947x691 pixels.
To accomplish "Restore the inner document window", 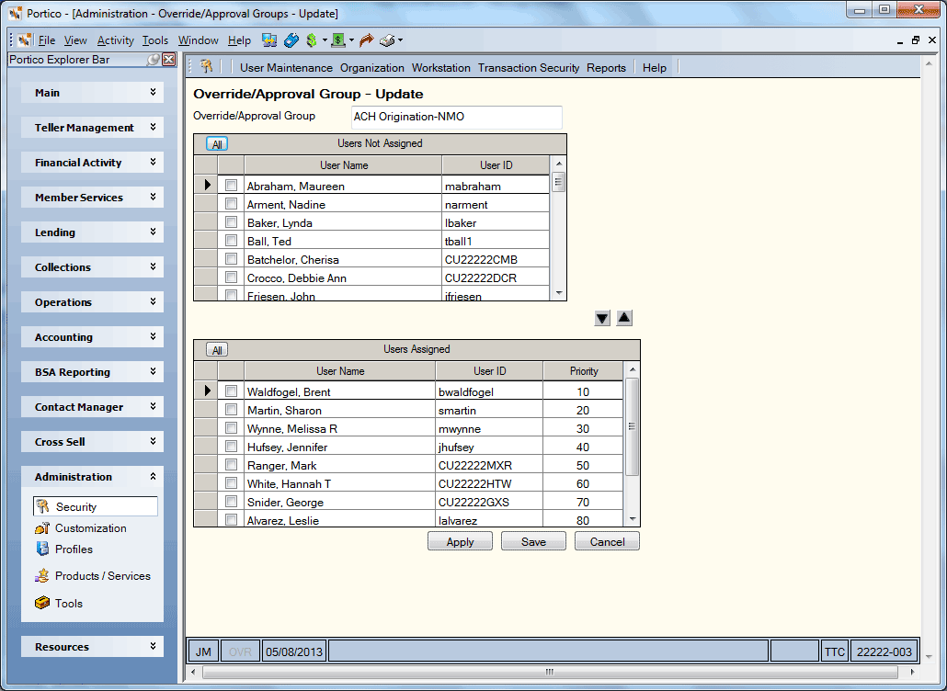I will [916, 40].
